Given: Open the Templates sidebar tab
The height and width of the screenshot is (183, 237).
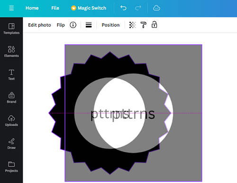Looking at the screenshot, I should (11, 29).
